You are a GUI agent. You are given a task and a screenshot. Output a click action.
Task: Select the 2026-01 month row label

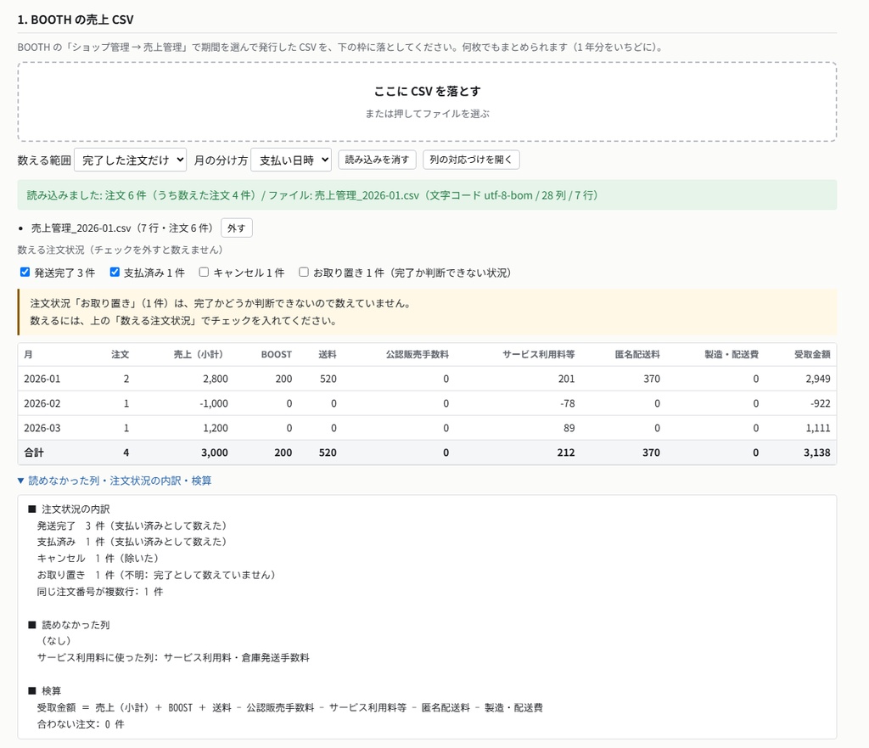pos(42,379)
